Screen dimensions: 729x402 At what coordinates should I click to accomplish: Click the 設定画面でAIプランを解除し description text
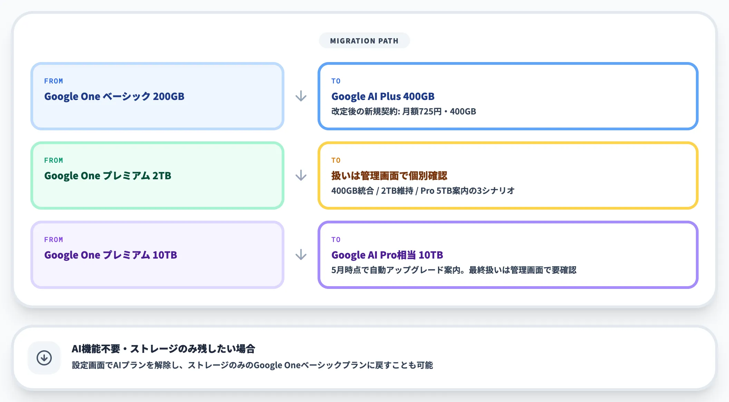pyautogui.click(x=252, y=365)
